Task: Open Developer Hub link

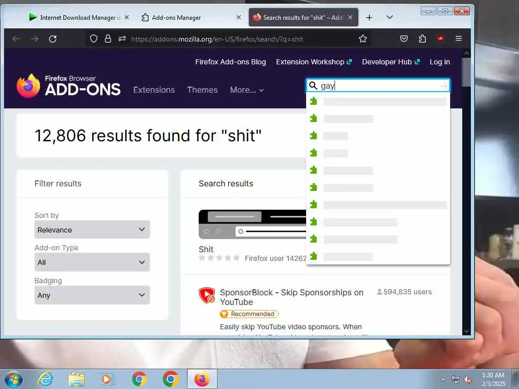Action: (391, 62)
